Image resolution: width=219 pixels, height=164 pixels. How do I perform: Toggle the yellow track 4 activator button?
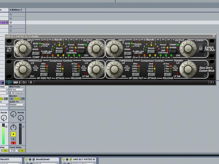coord(13,134)
